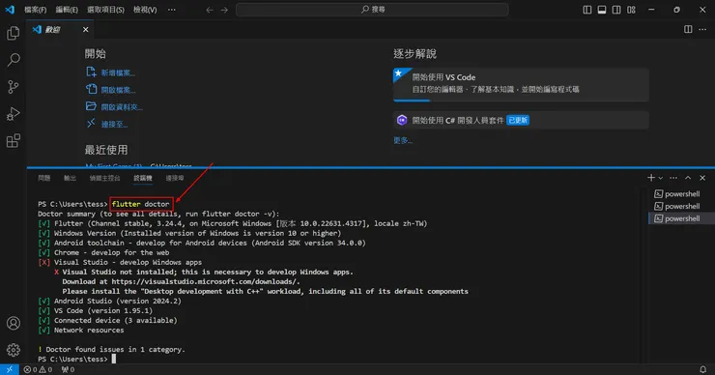The height and width of the screenshot is (375, 715).
Task: Open the errors and warnings status indicator
Action: click(38, 369)
